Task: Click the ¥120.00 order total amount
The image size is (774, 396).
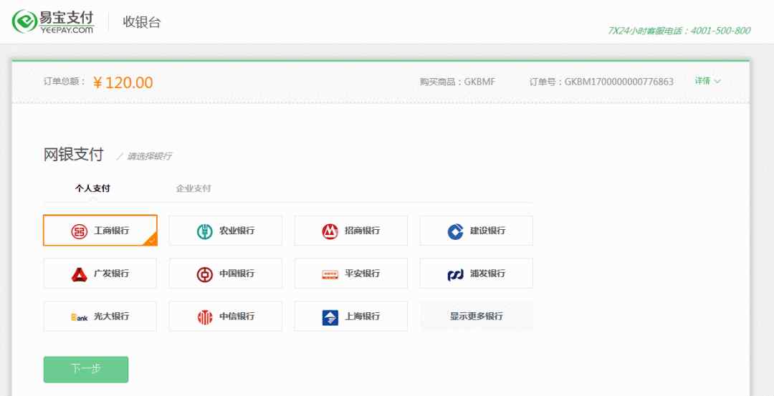Action: (x=123, y=82)
